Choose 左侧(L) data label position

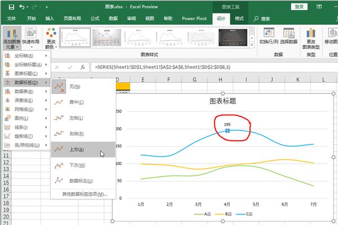(x=83, y=118)
